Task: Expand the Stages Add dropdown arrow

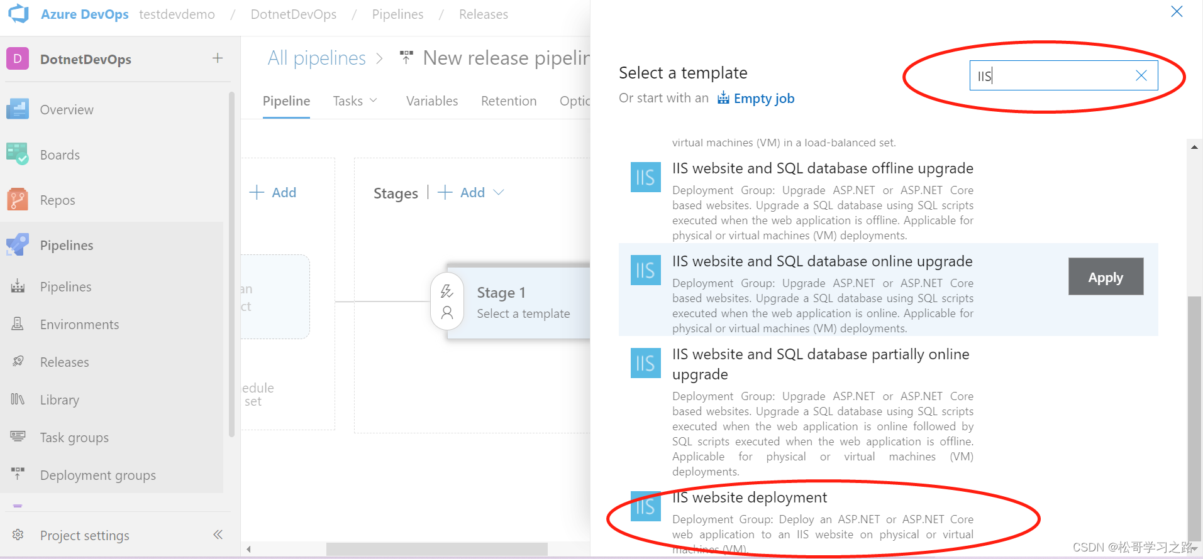Action: coord(499,192)
